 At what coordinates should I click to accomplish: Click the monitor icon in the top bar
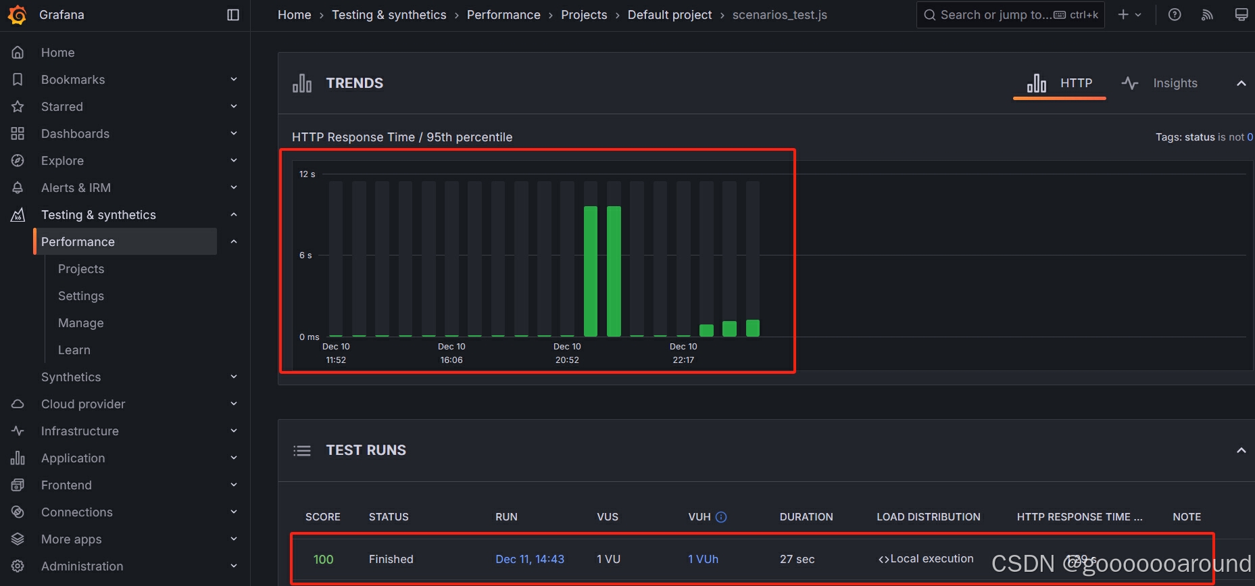click(x=1241, y=14)
